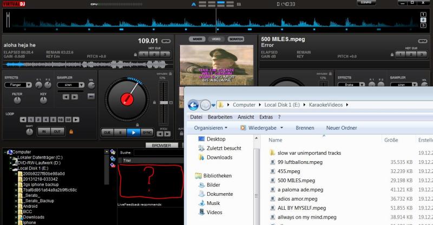Click Neuer Ordner in Explorer toolbar
Viewport: 433px width, 225px height.
click(x=341, y=128)
